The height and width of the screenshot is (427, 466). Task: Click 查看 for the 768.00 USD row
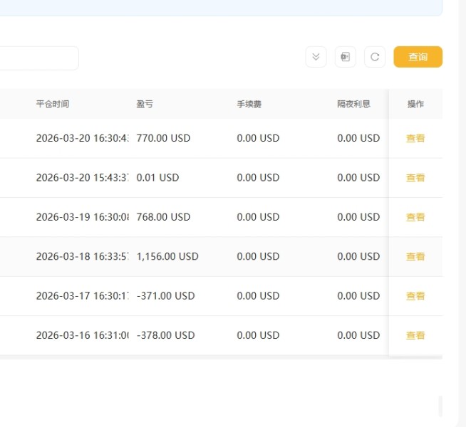415,217
